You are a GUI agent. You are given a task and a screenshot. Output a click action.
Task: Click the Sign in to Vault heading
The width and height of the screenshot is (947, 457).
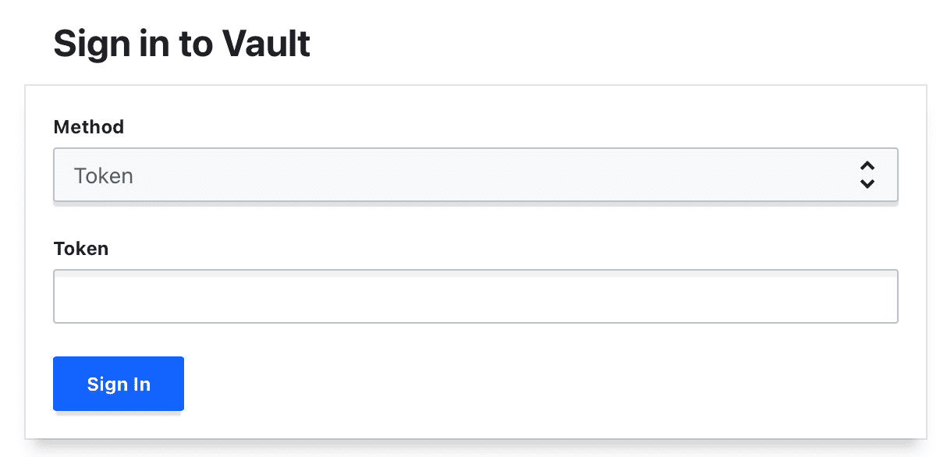(x=181, y=43)
